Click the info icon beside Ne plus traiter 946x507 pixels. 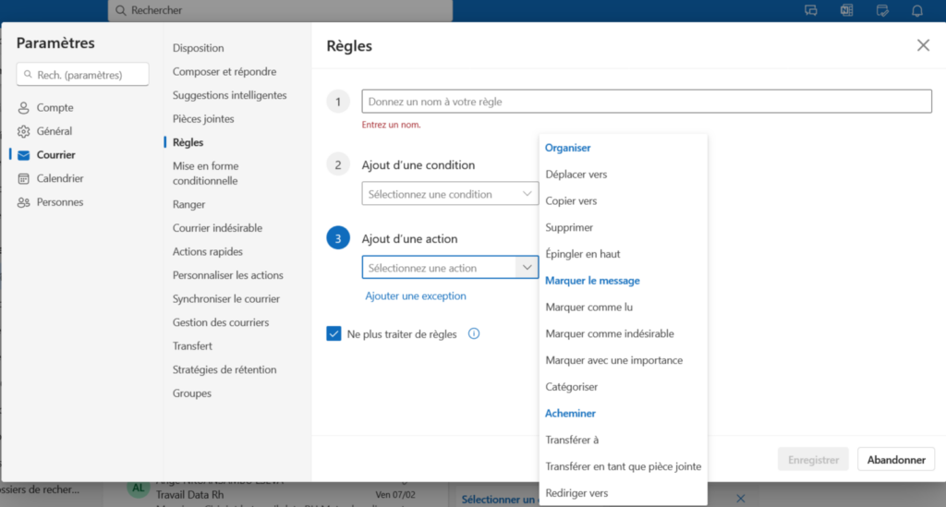474,333
